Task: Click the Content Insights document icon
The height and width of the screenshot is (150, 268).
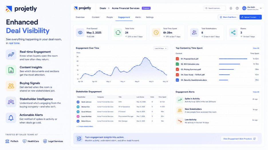Action: 11,70
